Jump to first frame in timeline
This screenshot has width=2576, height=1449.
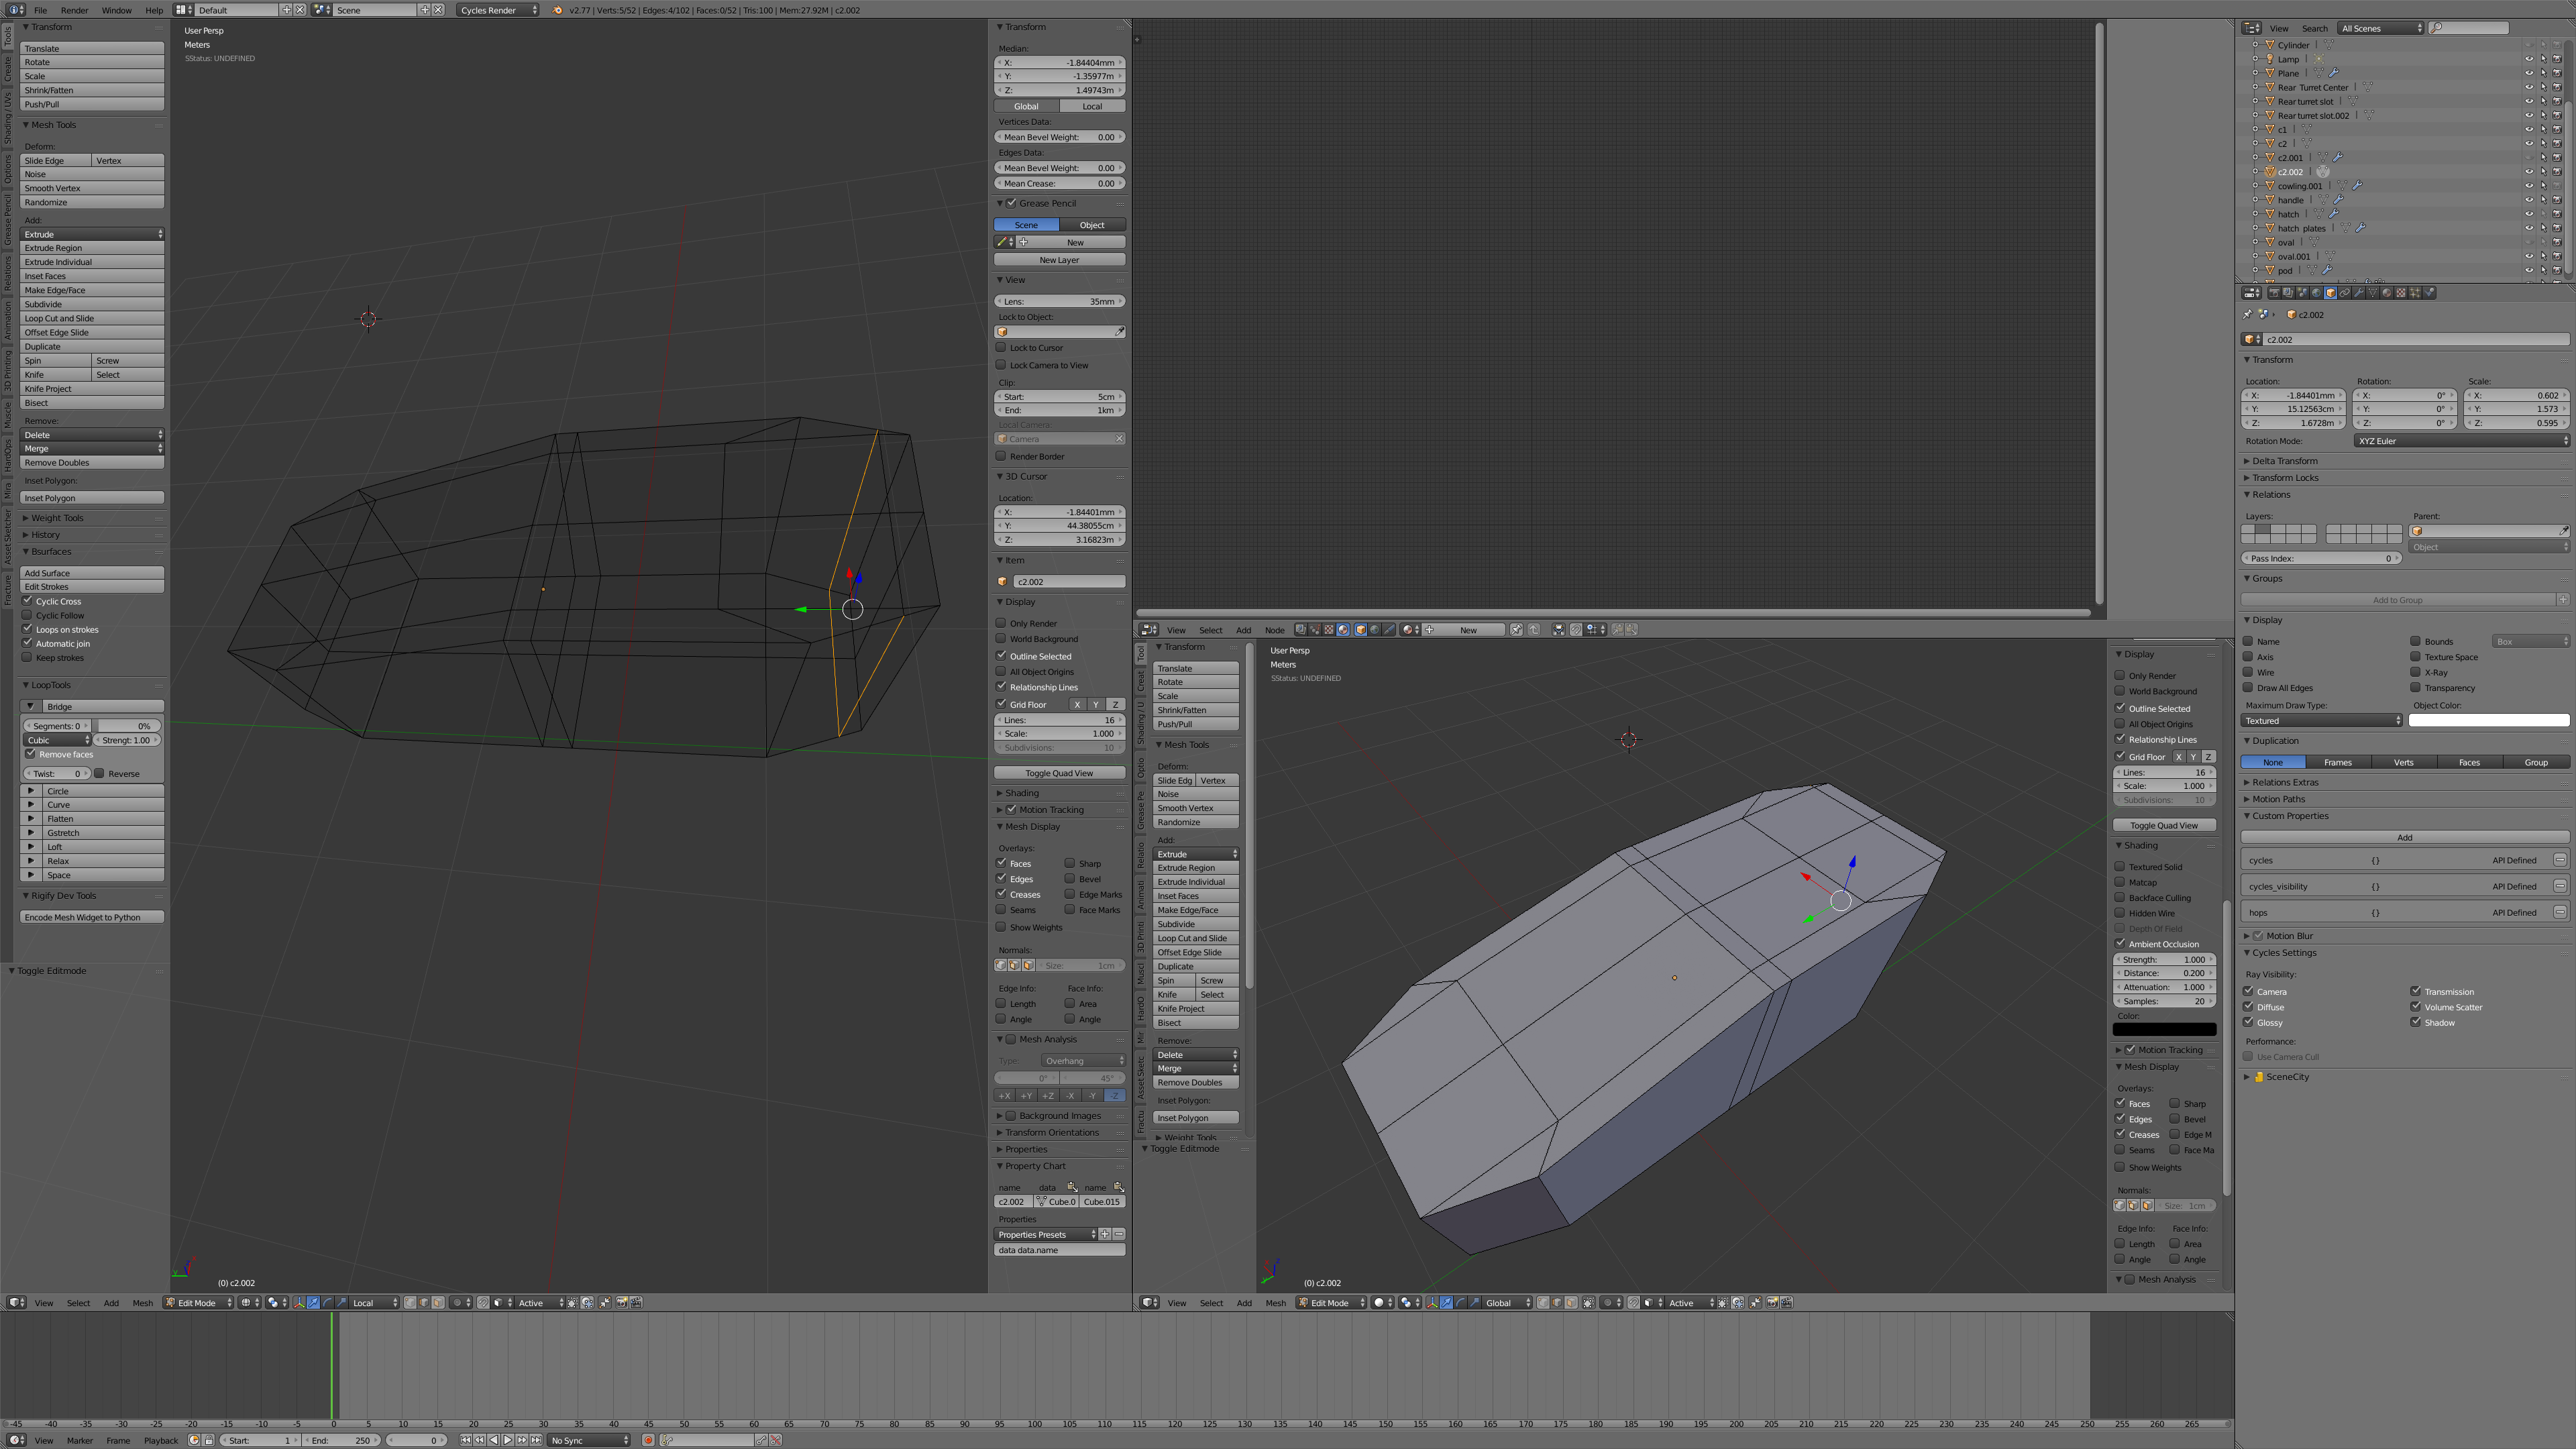tap(466, 1440)
